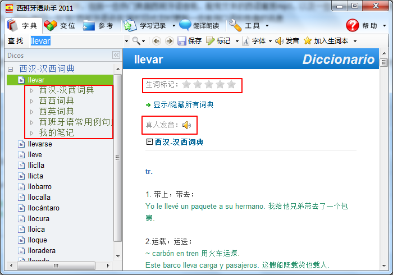Click the magnifier search icon
393x275 pixels.
pos(136,41)
